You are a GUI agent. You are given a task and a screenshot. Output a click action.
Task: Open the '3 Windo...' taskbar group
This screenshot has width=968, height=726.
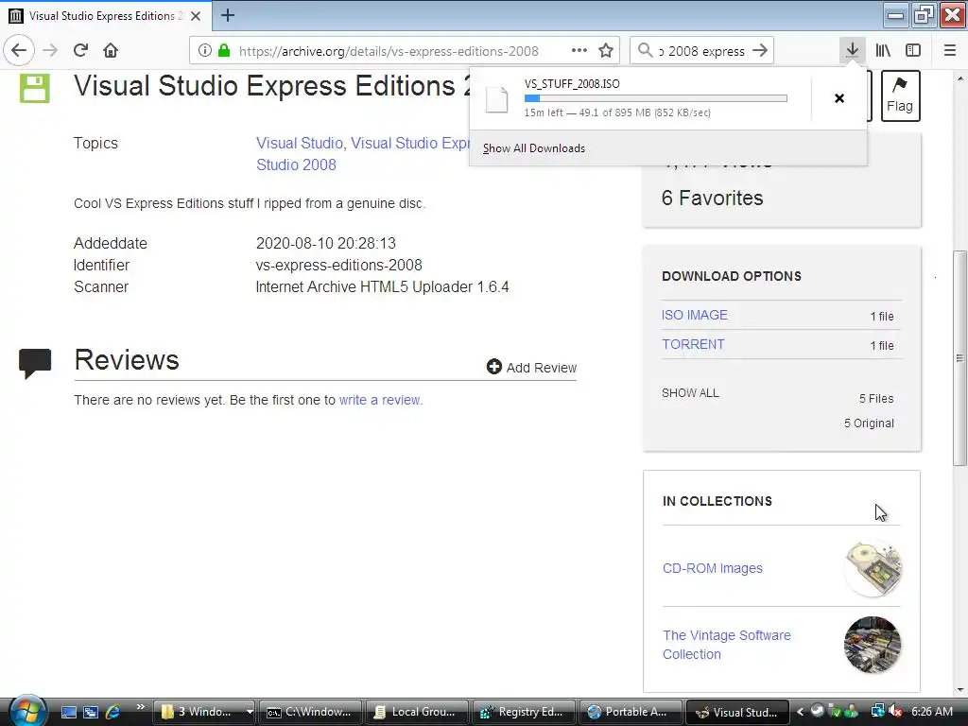(205, 712)
